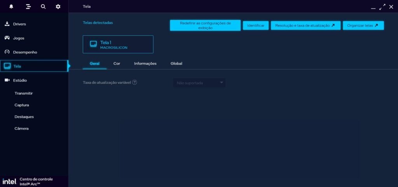Click the monitor icon in Tela 1 card
This screenshot has width=398, height=187.
tap(93, 44)
